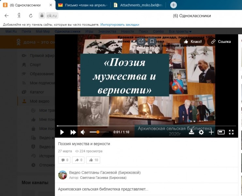This screenshot has height=196, width=242.
Task: Expand the Все проекты dropdown
Action: 180,31
